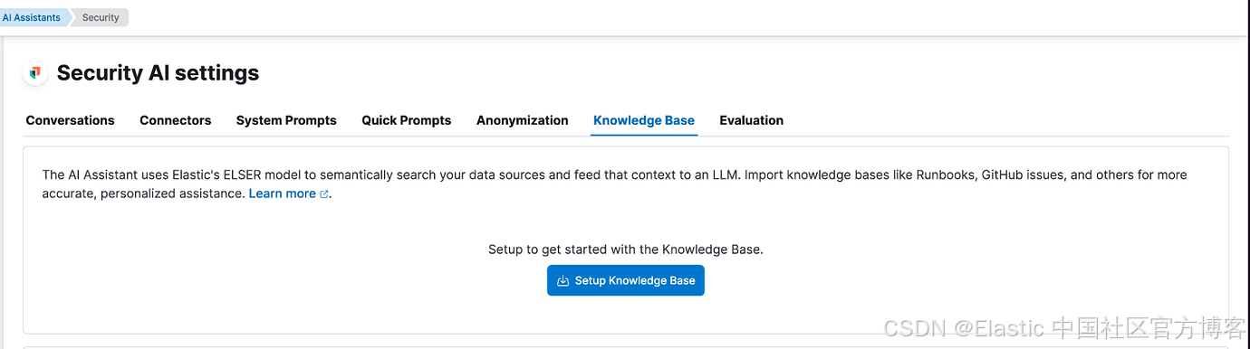1250x349 pixels.
Task: Open the Anonymization tab
Action: click(523, 120)
